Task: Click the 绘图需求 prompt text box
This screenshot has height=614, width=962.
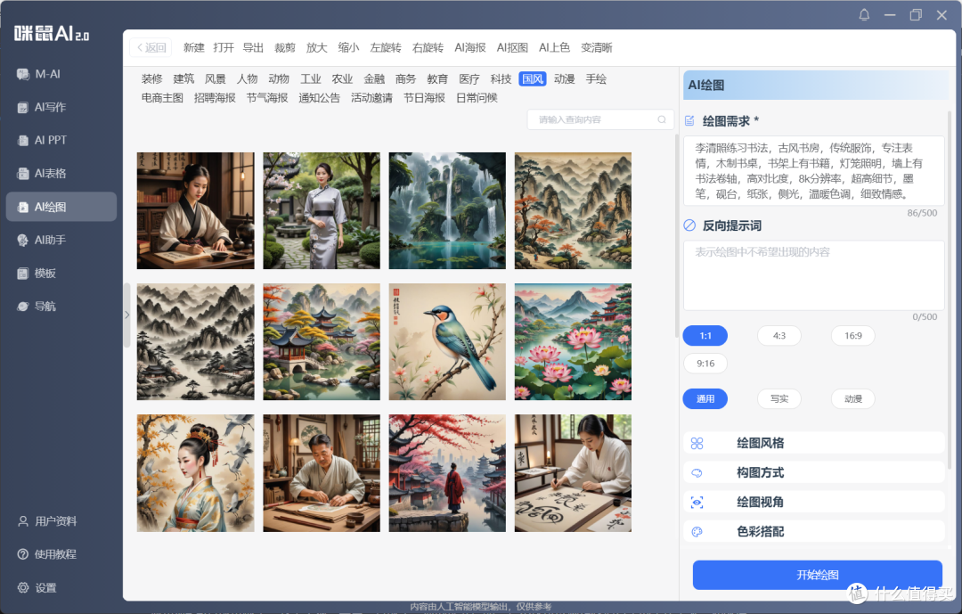Action: click(813, 171)
